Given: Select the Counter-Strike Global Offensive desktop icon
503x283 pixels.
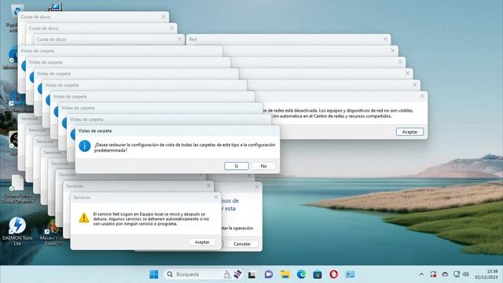Looking at the screenshot, I should pyautogui.click(x=17, y=189).
